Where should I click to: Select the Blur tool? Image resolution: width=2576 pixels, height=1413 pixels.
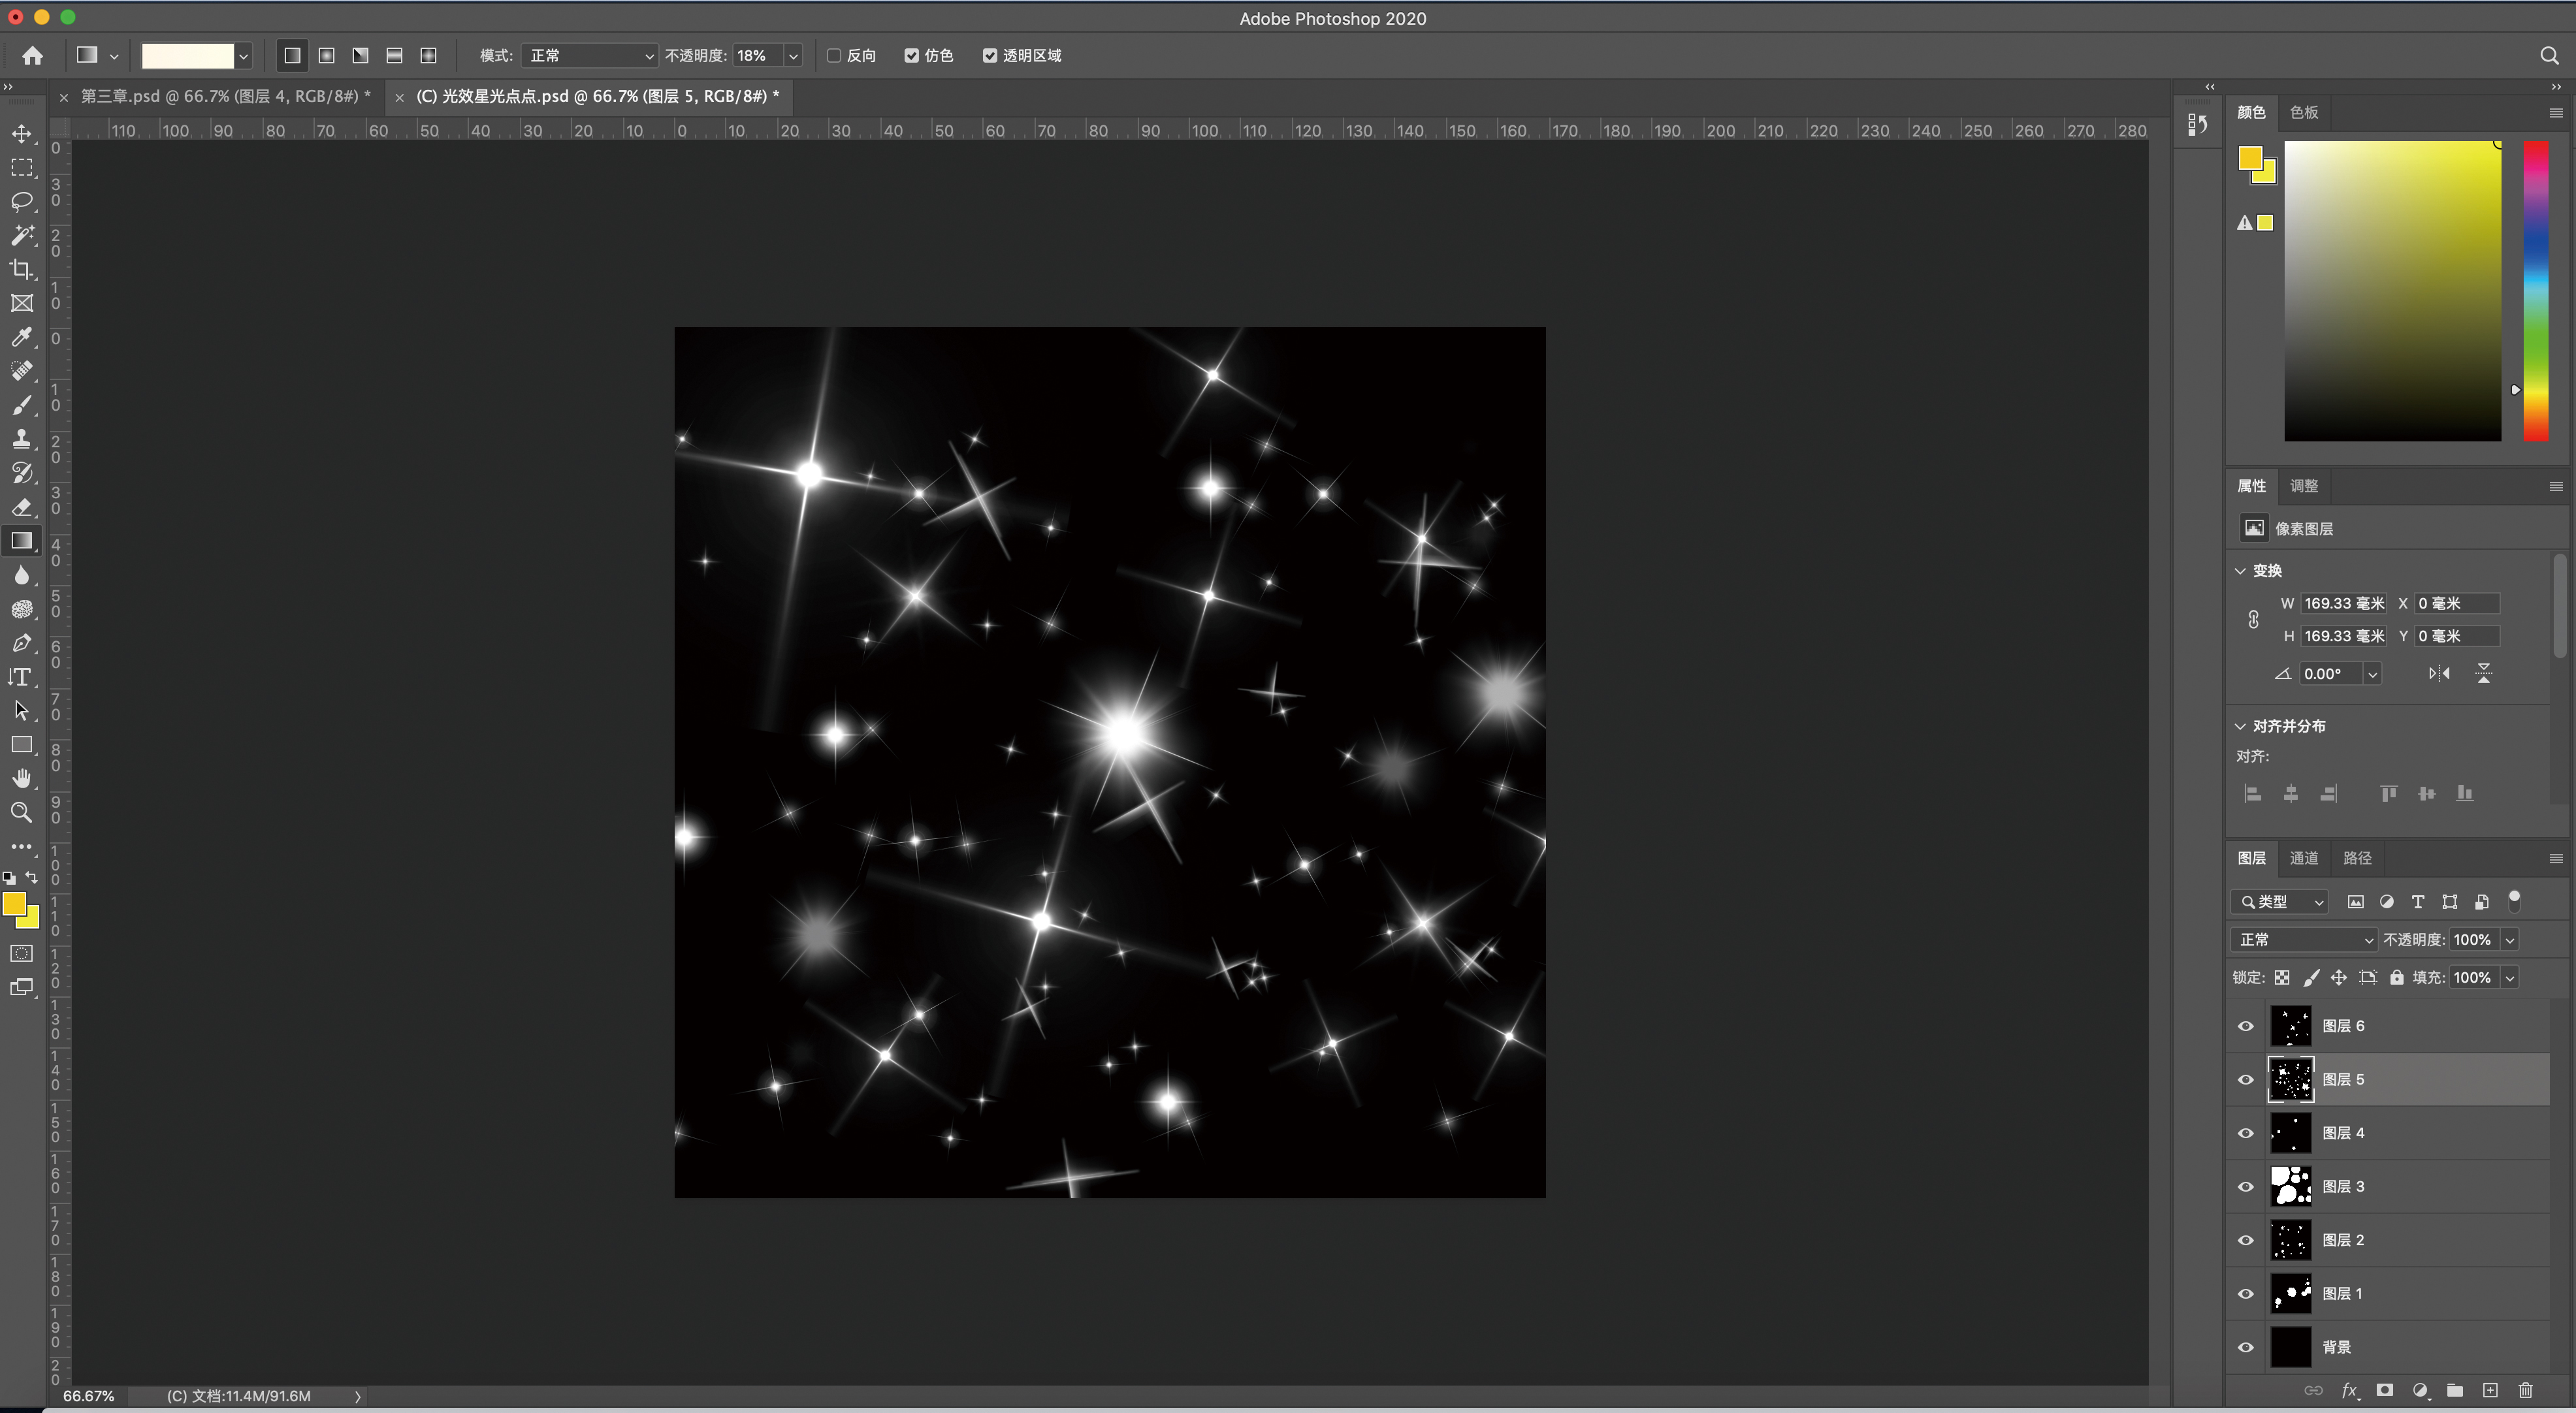click(21, 575)
